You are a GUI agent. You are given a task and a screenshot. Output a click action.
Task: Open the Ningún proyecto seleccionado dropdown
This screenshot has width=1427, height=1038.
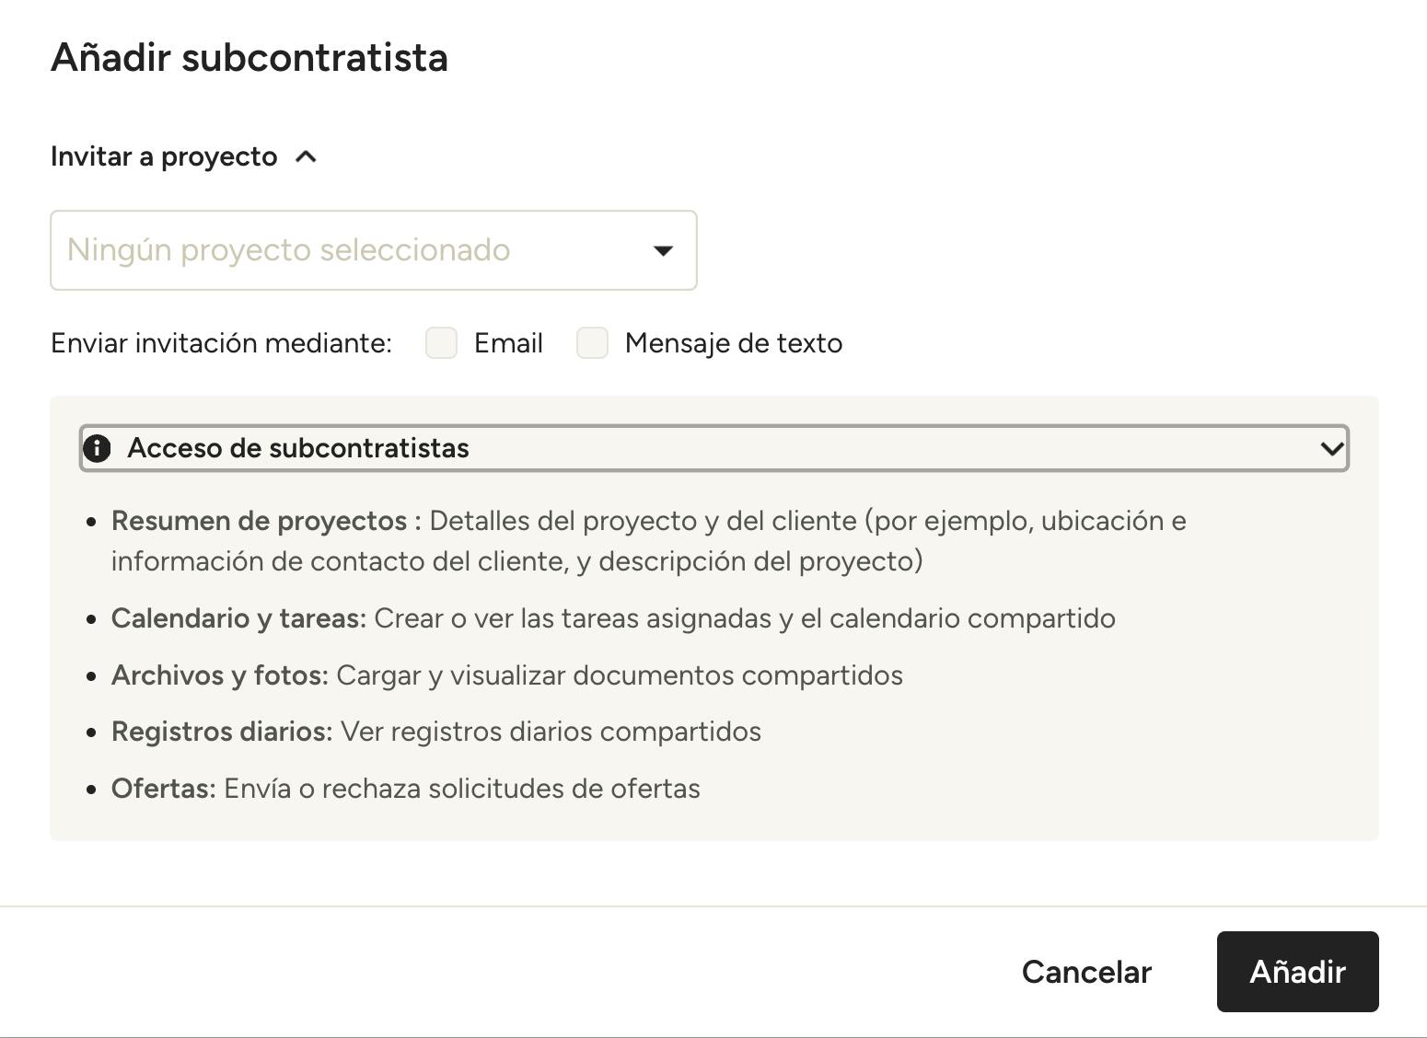pos(373,250)
